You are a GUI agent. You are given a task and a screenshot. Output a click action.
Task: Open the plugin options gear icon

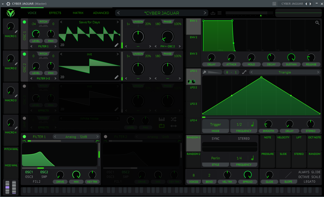coord(8,4)
